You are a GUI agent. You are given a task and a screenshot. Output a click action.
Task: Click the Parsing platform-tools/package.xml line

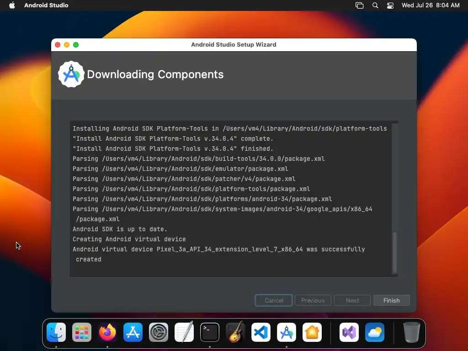point(191,189)
